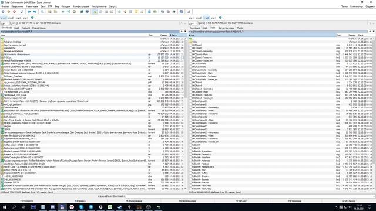This screenshot has width=376, height=211.
Task: Select Video folder in right panel
Action: click(281, 42)
